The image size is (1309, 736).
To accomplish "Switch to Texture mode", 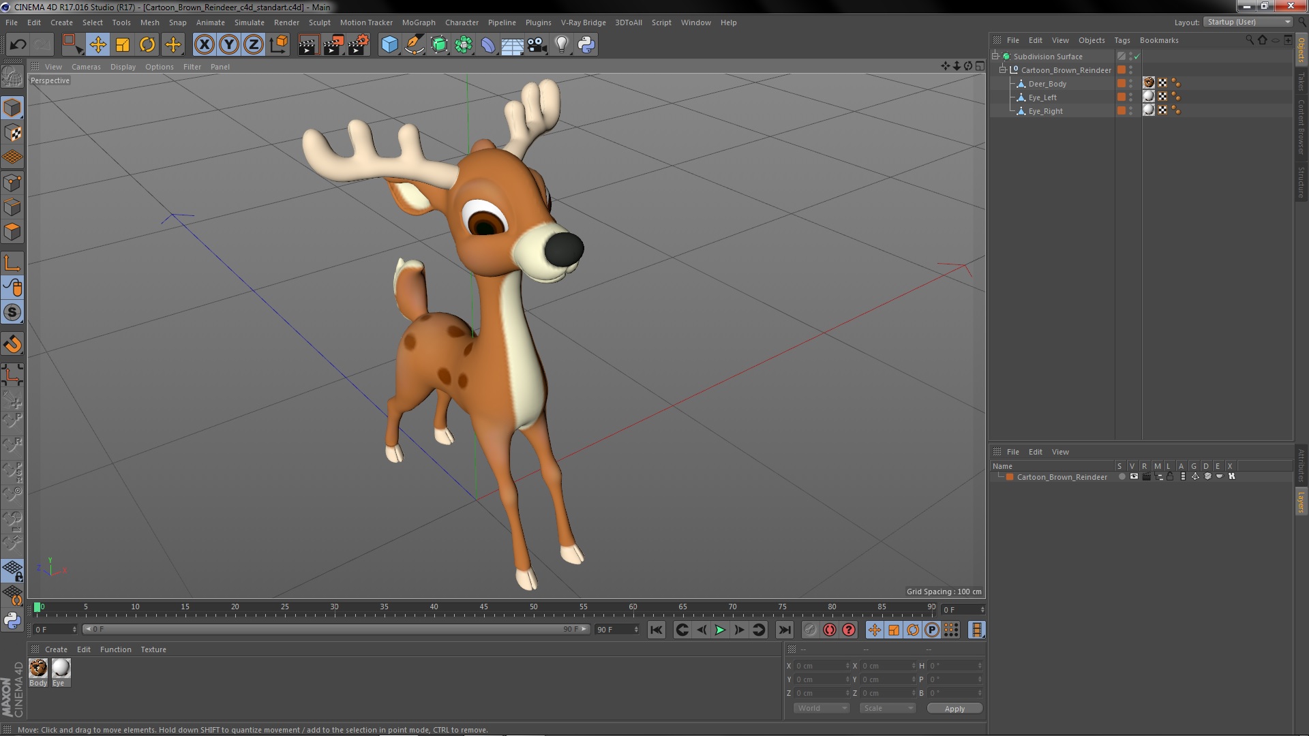I will pyautogui.click(x=12, y=133).
